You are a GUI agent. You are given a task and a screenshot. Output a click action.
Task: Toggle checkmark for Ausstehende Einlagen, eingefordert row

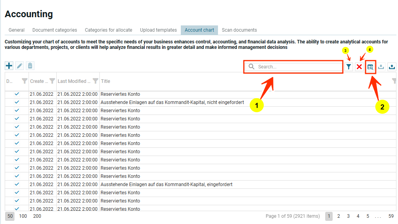tap(17, 185)
